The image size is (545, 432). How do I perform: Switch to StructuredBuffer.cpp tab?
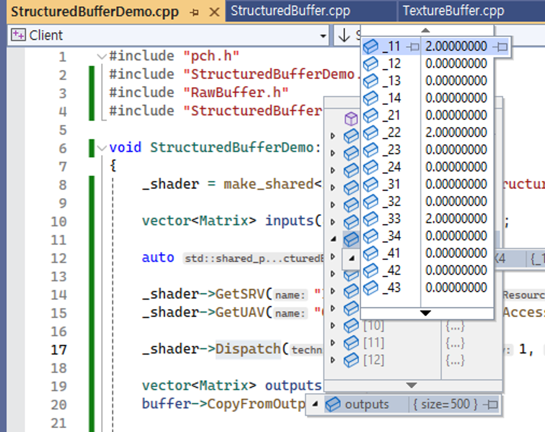click(x=290, y=11)
